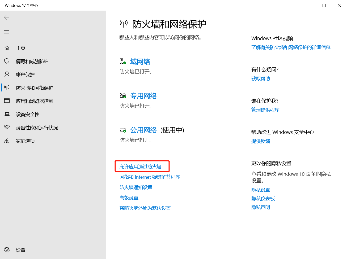Click the home icon beside 主页
The height and width of the screenshot is (259, 347).
[7, 48]
